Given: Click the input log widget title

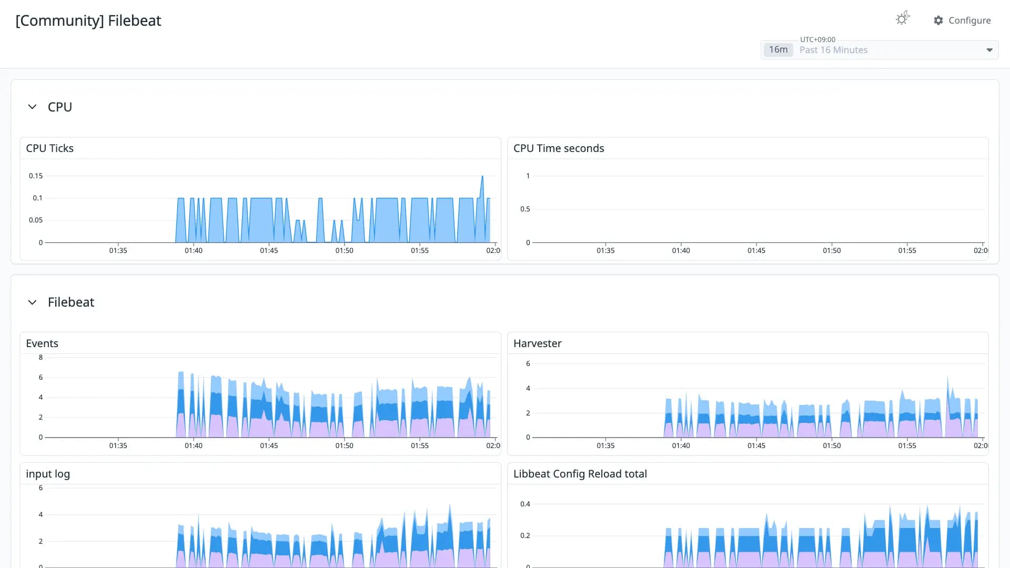Looking at the screenshot, I should click(48, 474).
